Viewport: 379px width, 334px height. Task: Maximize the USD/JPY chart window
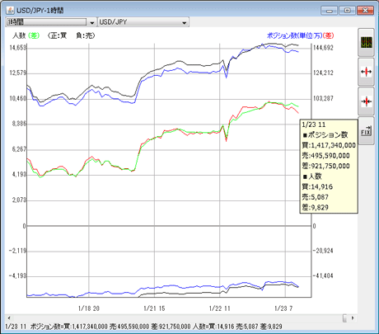347,11
